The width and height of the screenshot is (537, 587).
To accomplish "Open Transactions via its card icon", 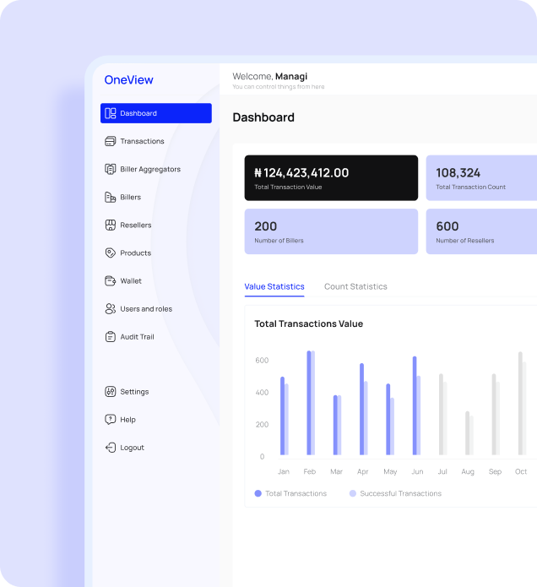I will coord(110,141).
